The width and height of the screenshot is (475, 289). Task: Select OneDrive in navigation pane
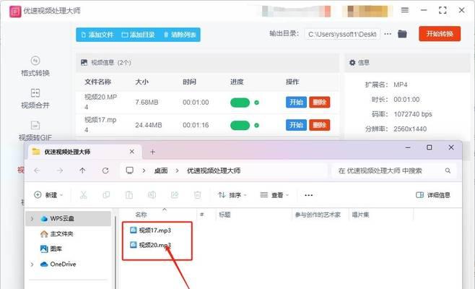[58, 264]
